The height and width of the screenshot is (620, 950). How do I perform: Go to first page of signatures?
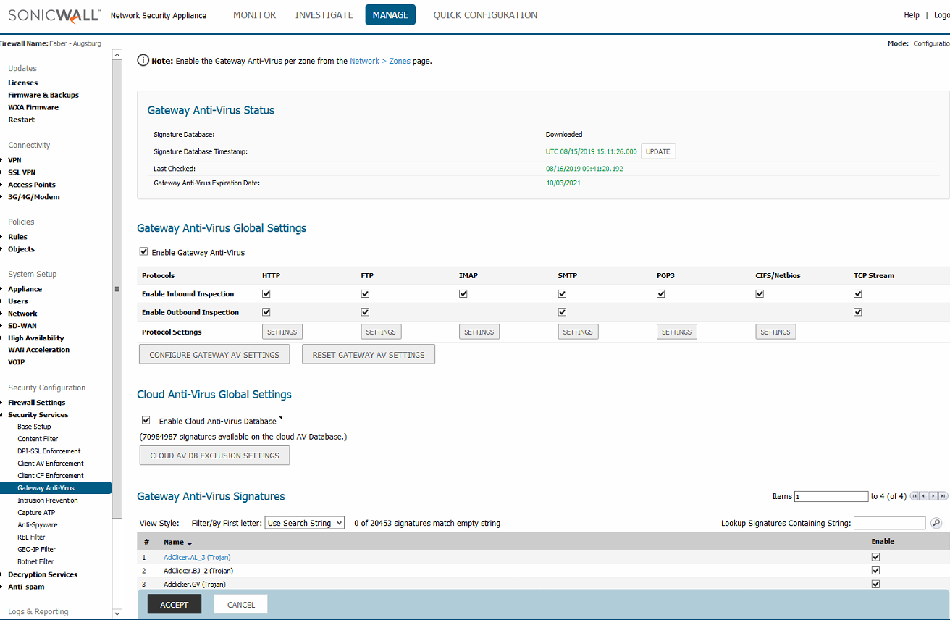click(x=915, y=496)
